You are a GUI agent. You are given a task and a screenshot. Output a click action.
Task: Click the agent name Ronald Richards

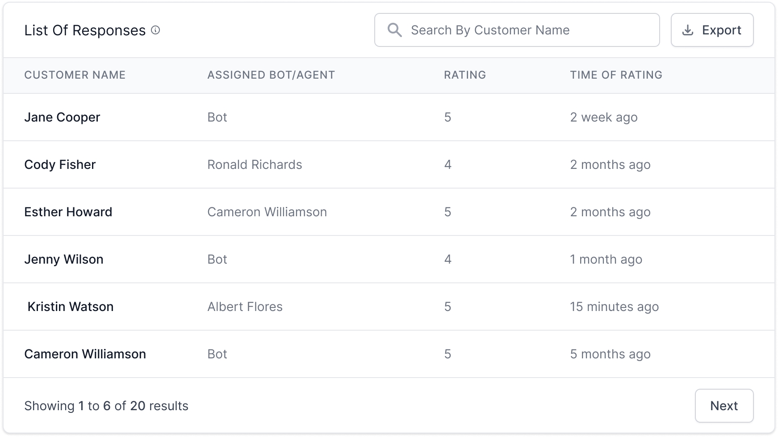click(x=255, y=164)
